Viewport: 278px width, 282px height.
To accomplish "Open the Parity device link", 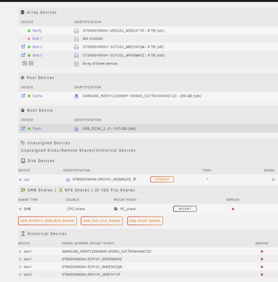I will pos(37,30).
